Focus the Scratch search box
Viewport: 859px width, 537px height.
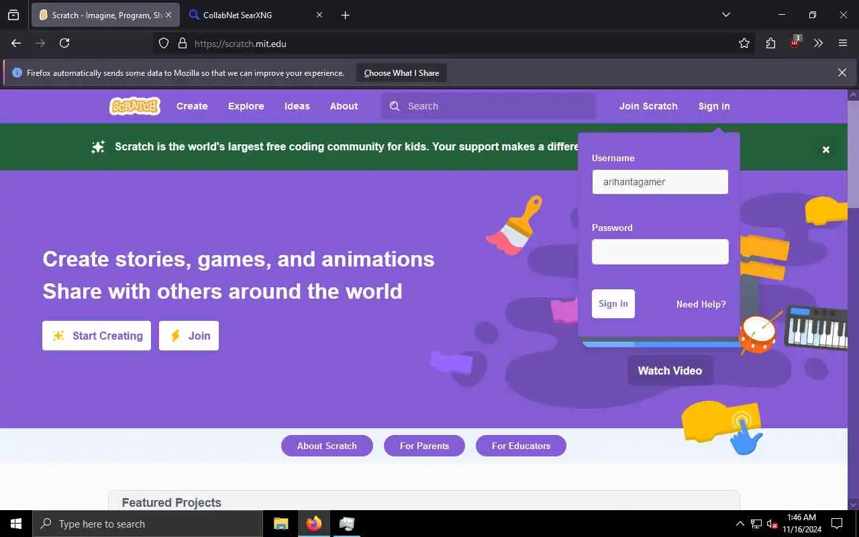pyautogui.click(x=489, y=106)
